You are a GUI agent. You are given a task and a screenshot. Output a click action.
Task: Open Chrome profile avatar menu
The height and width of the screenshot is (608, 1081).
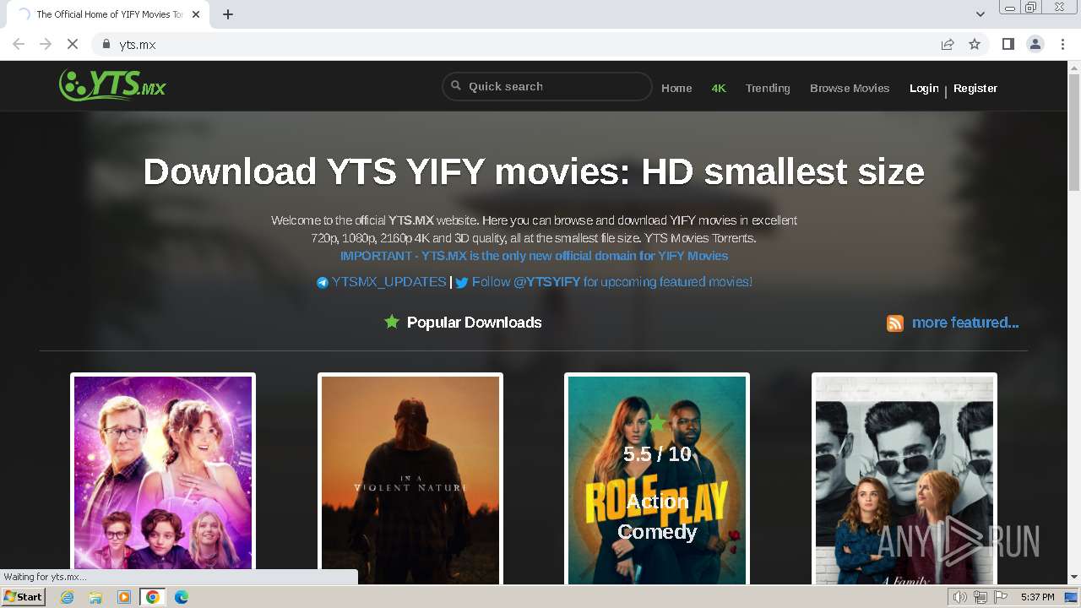tap(1035, 44)
